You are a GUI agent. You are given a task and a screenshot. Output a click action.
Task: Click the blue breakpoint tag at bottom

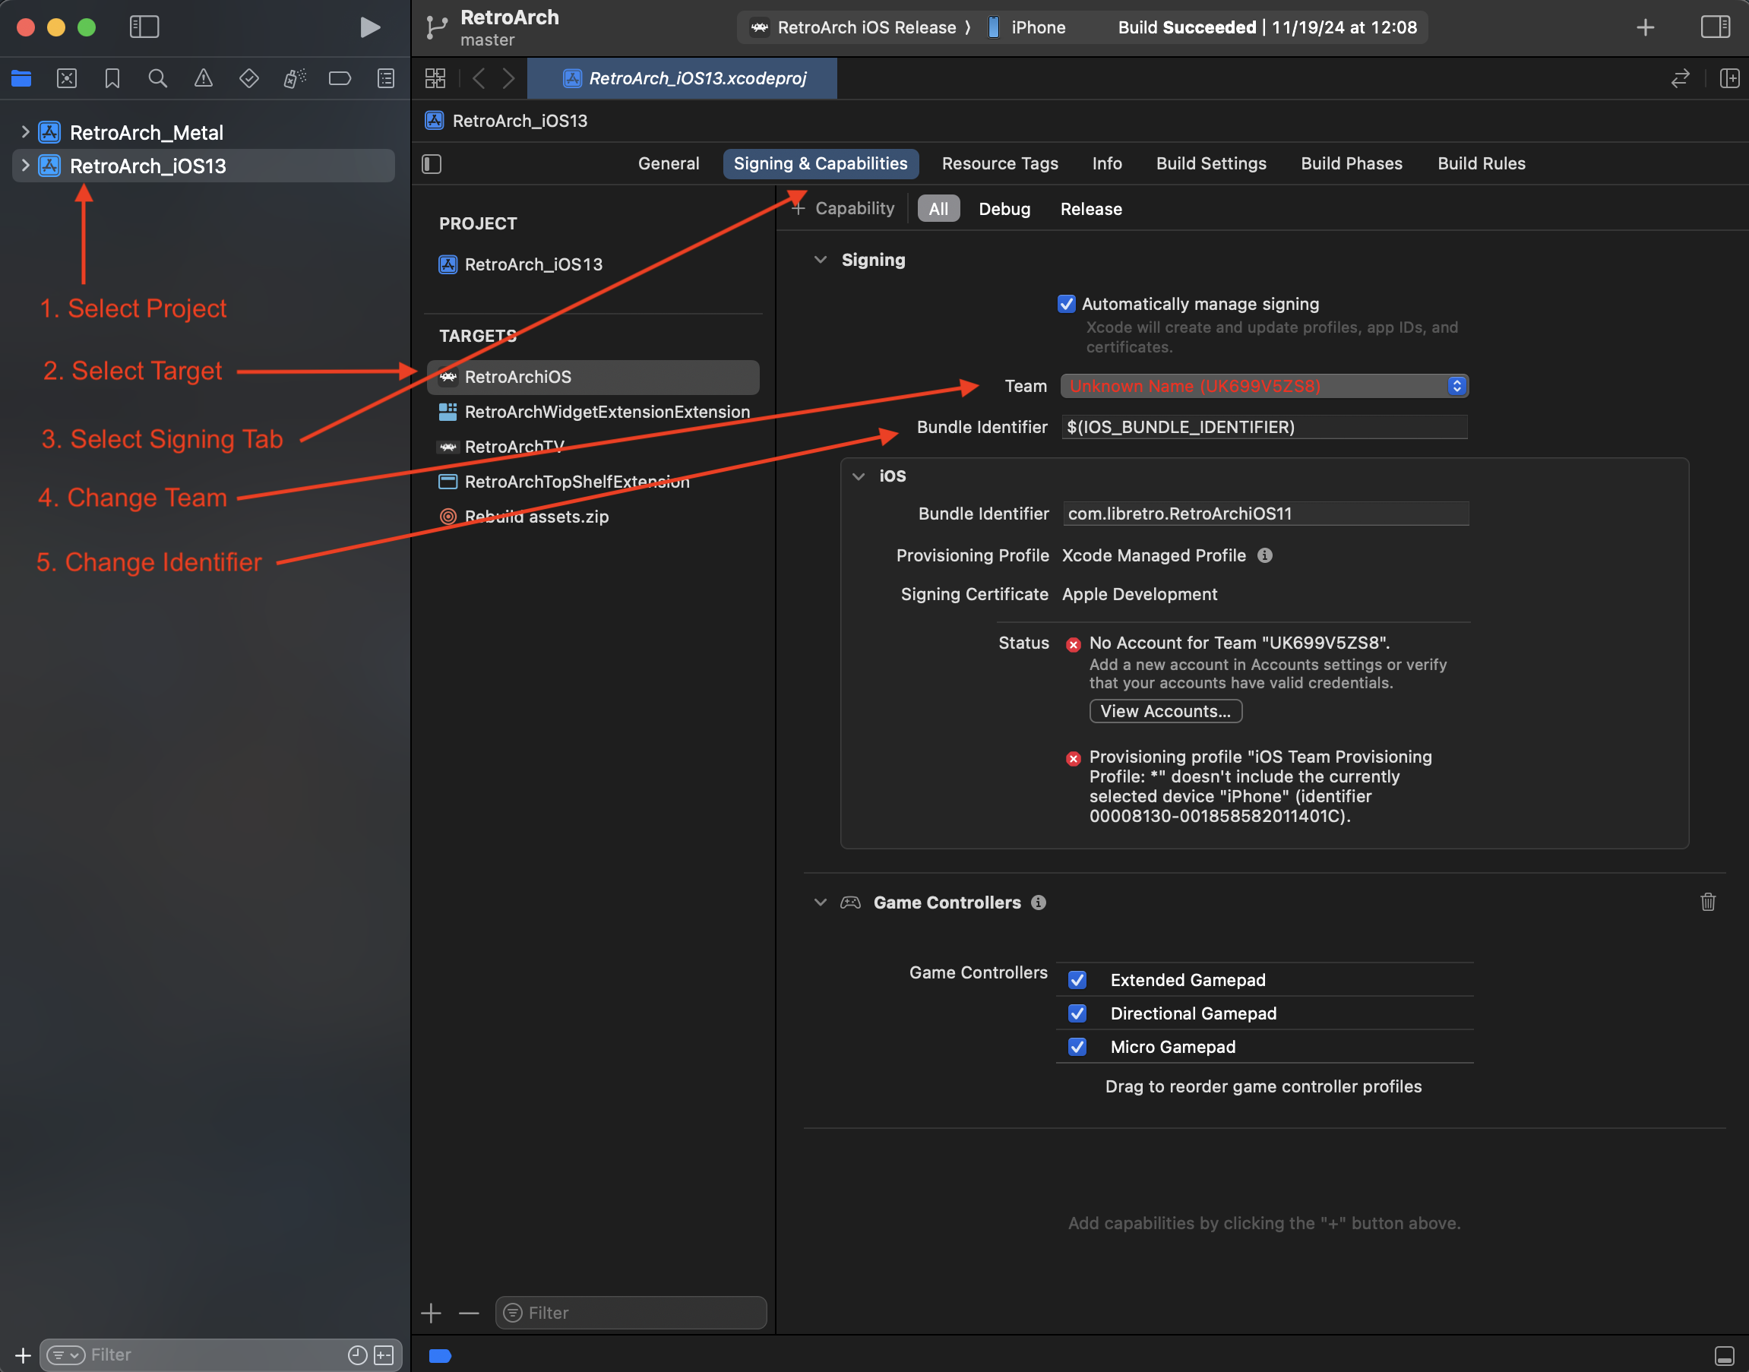coord(440,1356)
